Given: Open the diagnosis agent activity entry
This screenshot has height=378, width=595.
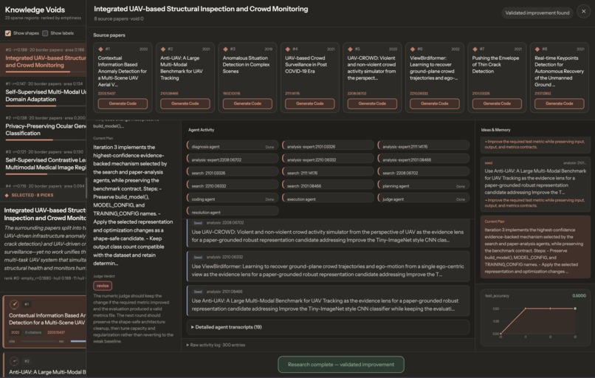Looking at the screenshot, I should 233,146.
